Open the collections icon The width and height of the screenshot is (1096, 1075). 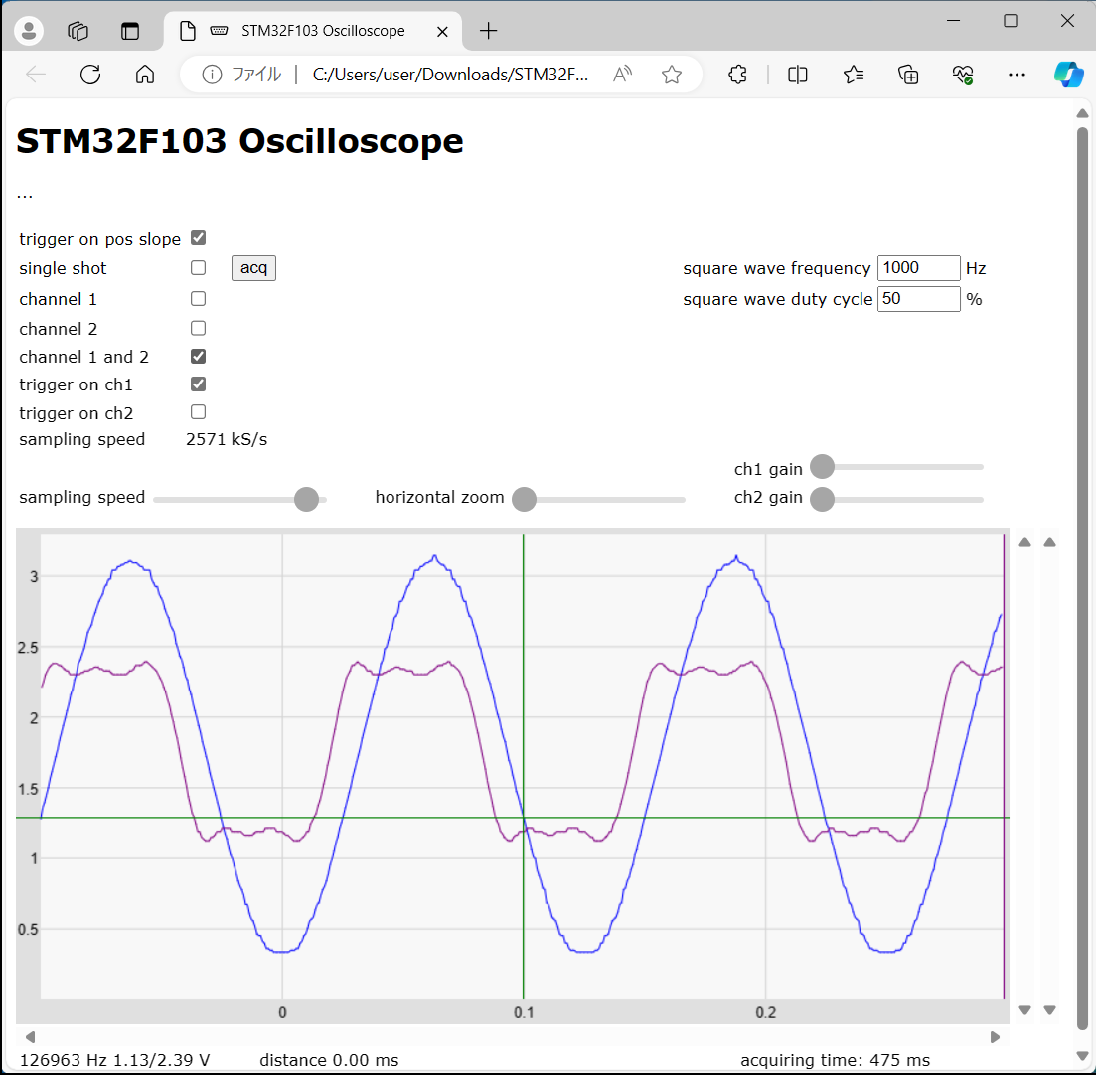coord(908,75)
